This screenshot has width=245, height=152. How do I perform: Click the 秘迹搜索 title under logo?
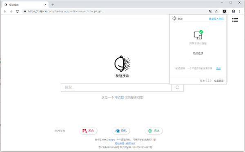coord(122,76)
